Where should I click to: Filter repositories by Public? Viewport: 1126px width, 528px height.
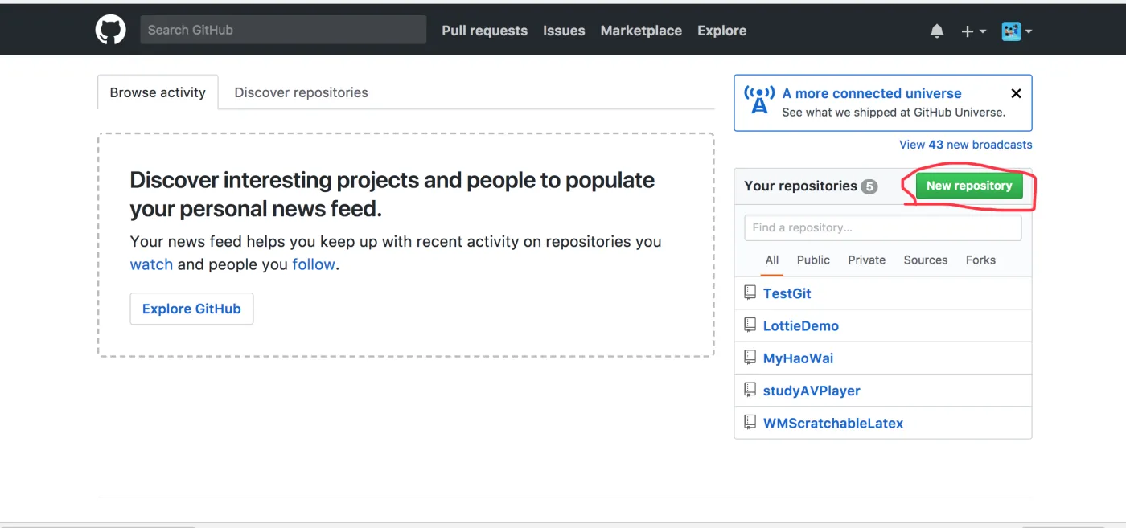coord(813,260)
